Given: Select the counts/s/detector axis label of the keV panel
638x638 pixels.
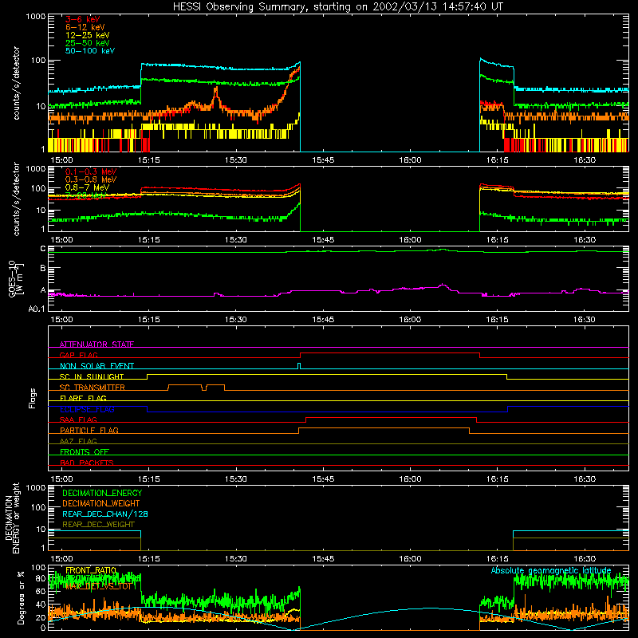Looking at the screenshot, I should click(x=16, y=83).
